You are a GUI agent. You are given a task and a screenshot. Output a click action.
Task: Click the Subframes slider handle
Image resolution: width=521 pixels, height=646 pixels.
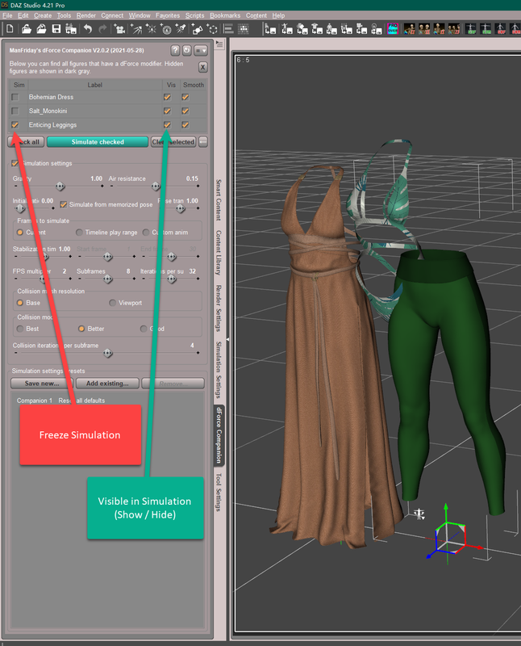pos(108,279)
